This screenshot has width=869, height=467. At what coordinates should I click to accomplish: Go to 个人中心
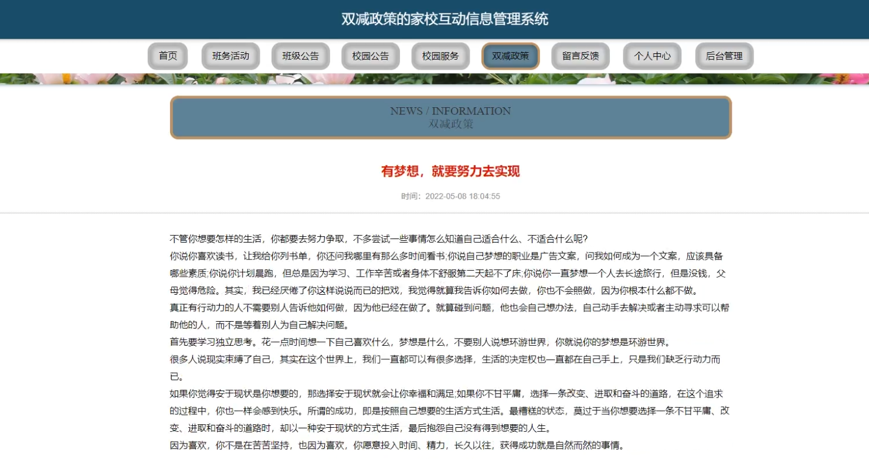click(x=652, y=56)
